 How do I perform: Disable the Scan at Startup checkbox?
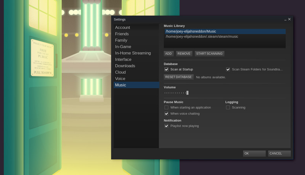click(167, 70)
